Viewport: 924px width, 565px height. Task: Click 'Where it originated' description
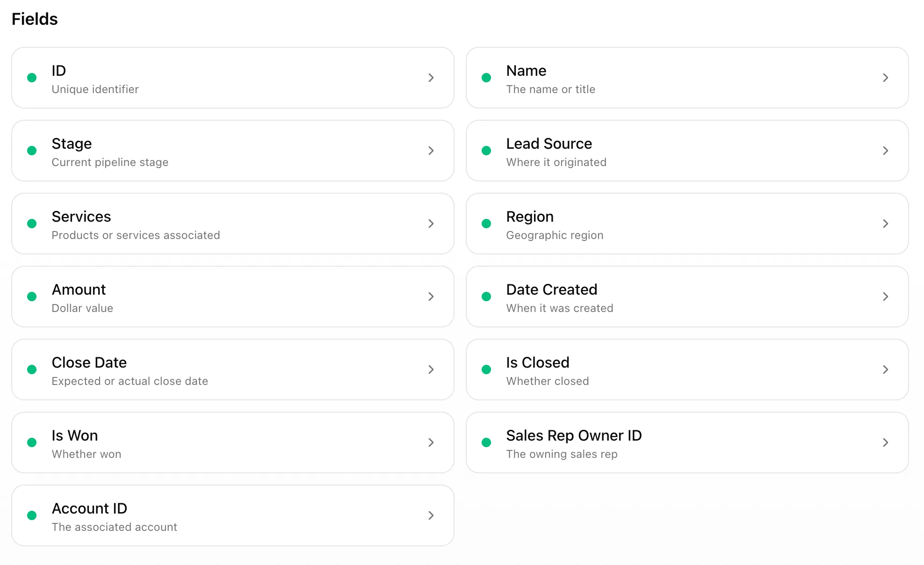[556, 162]
